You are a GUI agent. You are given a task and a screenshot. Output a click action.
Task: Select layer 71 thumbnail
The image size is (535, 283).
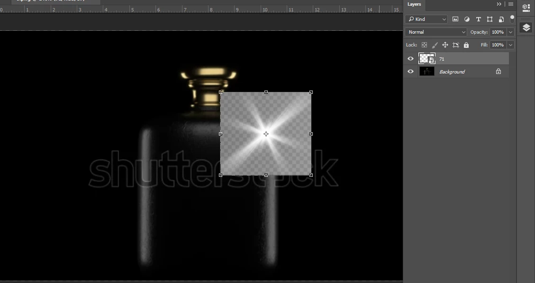pos(427,59)
